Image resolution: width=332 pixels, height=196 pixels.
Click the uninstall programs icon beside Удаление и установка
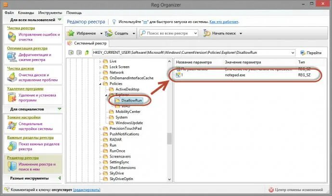point(12,98)
